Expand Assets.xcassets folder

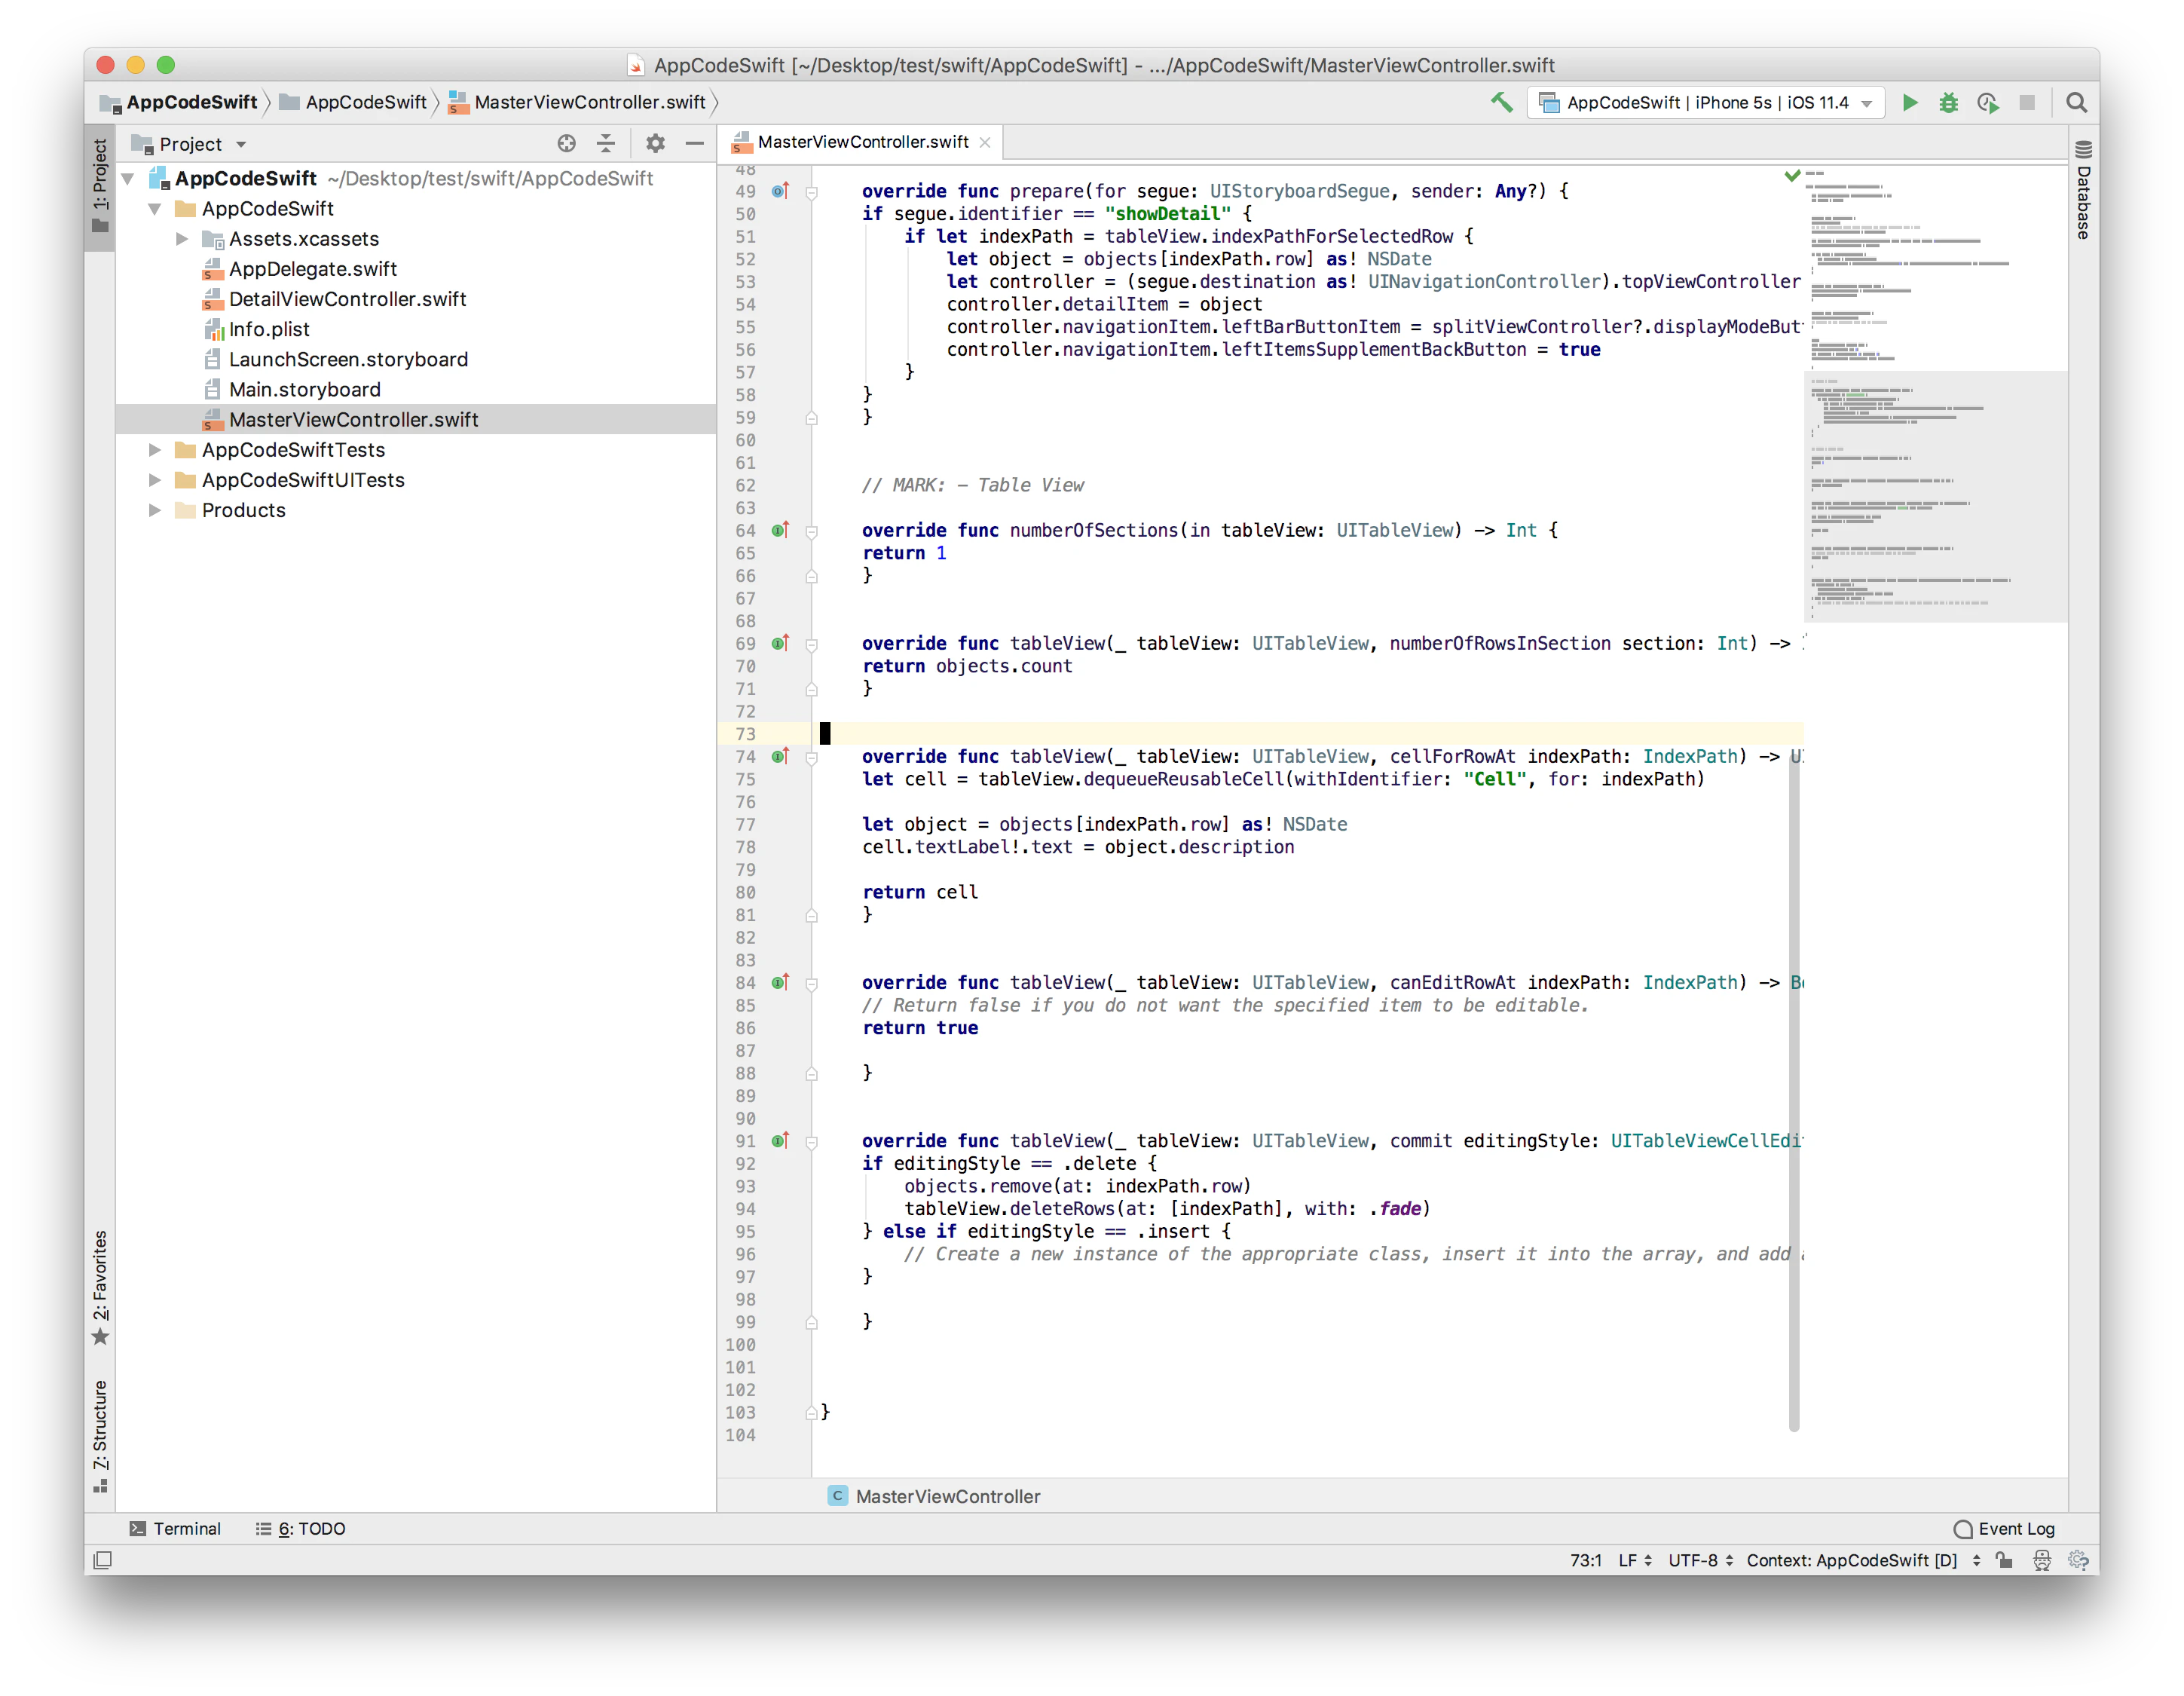pos(182,239)
